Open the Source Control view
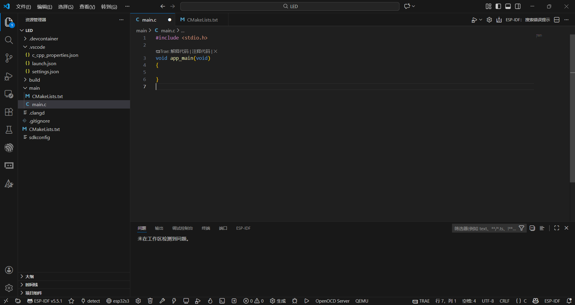Image resolution: width=575 pixels, height=305 pixels. [9, 58]
